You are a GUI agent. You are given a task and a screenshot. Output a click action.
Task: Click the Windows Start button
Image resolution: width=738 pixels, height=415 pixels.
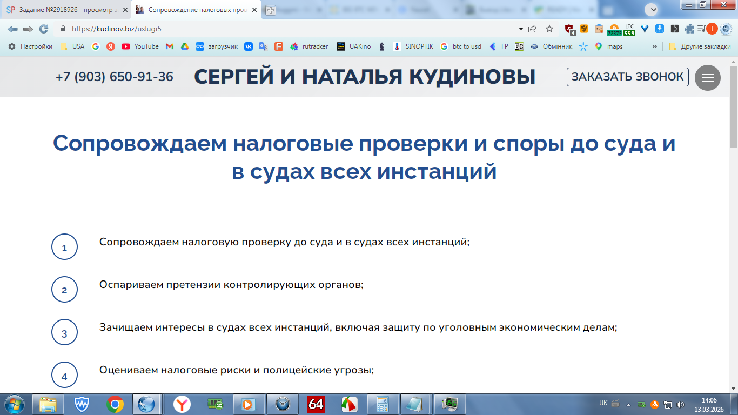[14, 404]
